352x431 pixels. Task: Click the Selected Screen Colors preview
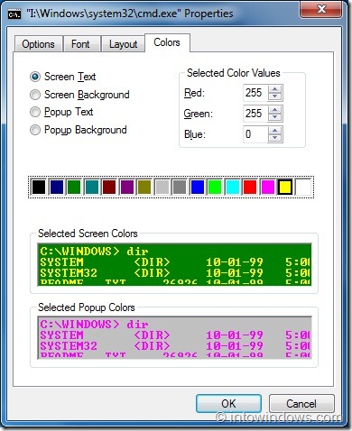coord(174,264)
